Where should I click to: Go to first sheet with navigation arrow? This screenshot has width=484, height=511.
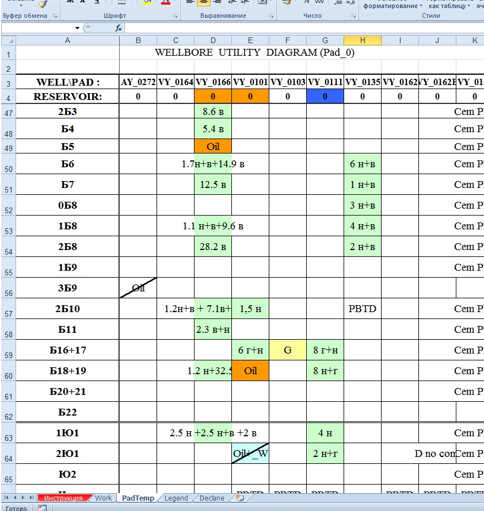coord(6,498)
